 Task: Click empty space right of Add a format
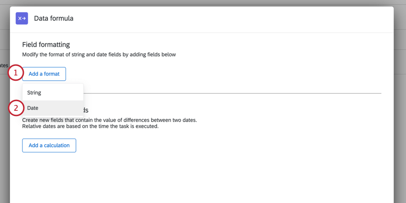pyautogui.click(x=215, y=74)
